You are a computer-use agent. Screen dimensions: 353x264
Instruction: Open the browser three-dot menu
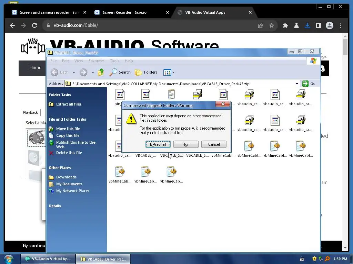click(341, 25)
